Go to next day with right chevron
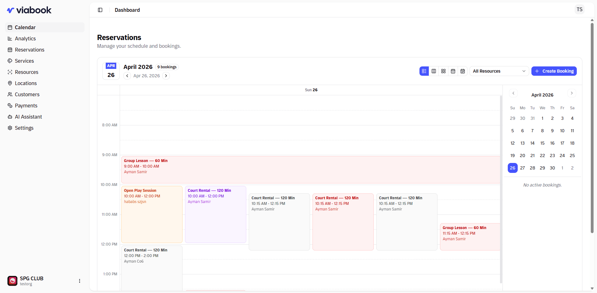The width and height of the screenshot is (597, 293). [x=166, y=76]
